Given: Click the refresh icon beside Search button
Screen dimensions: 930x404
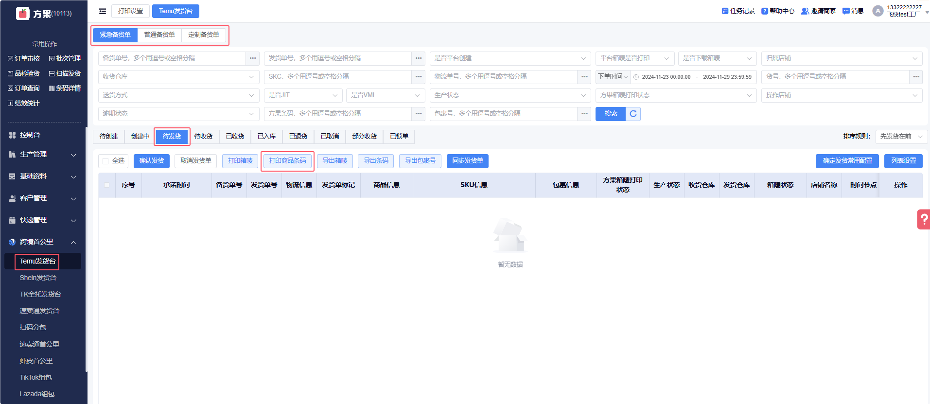Looking at the screenshot, I should (x=633, y=114).
